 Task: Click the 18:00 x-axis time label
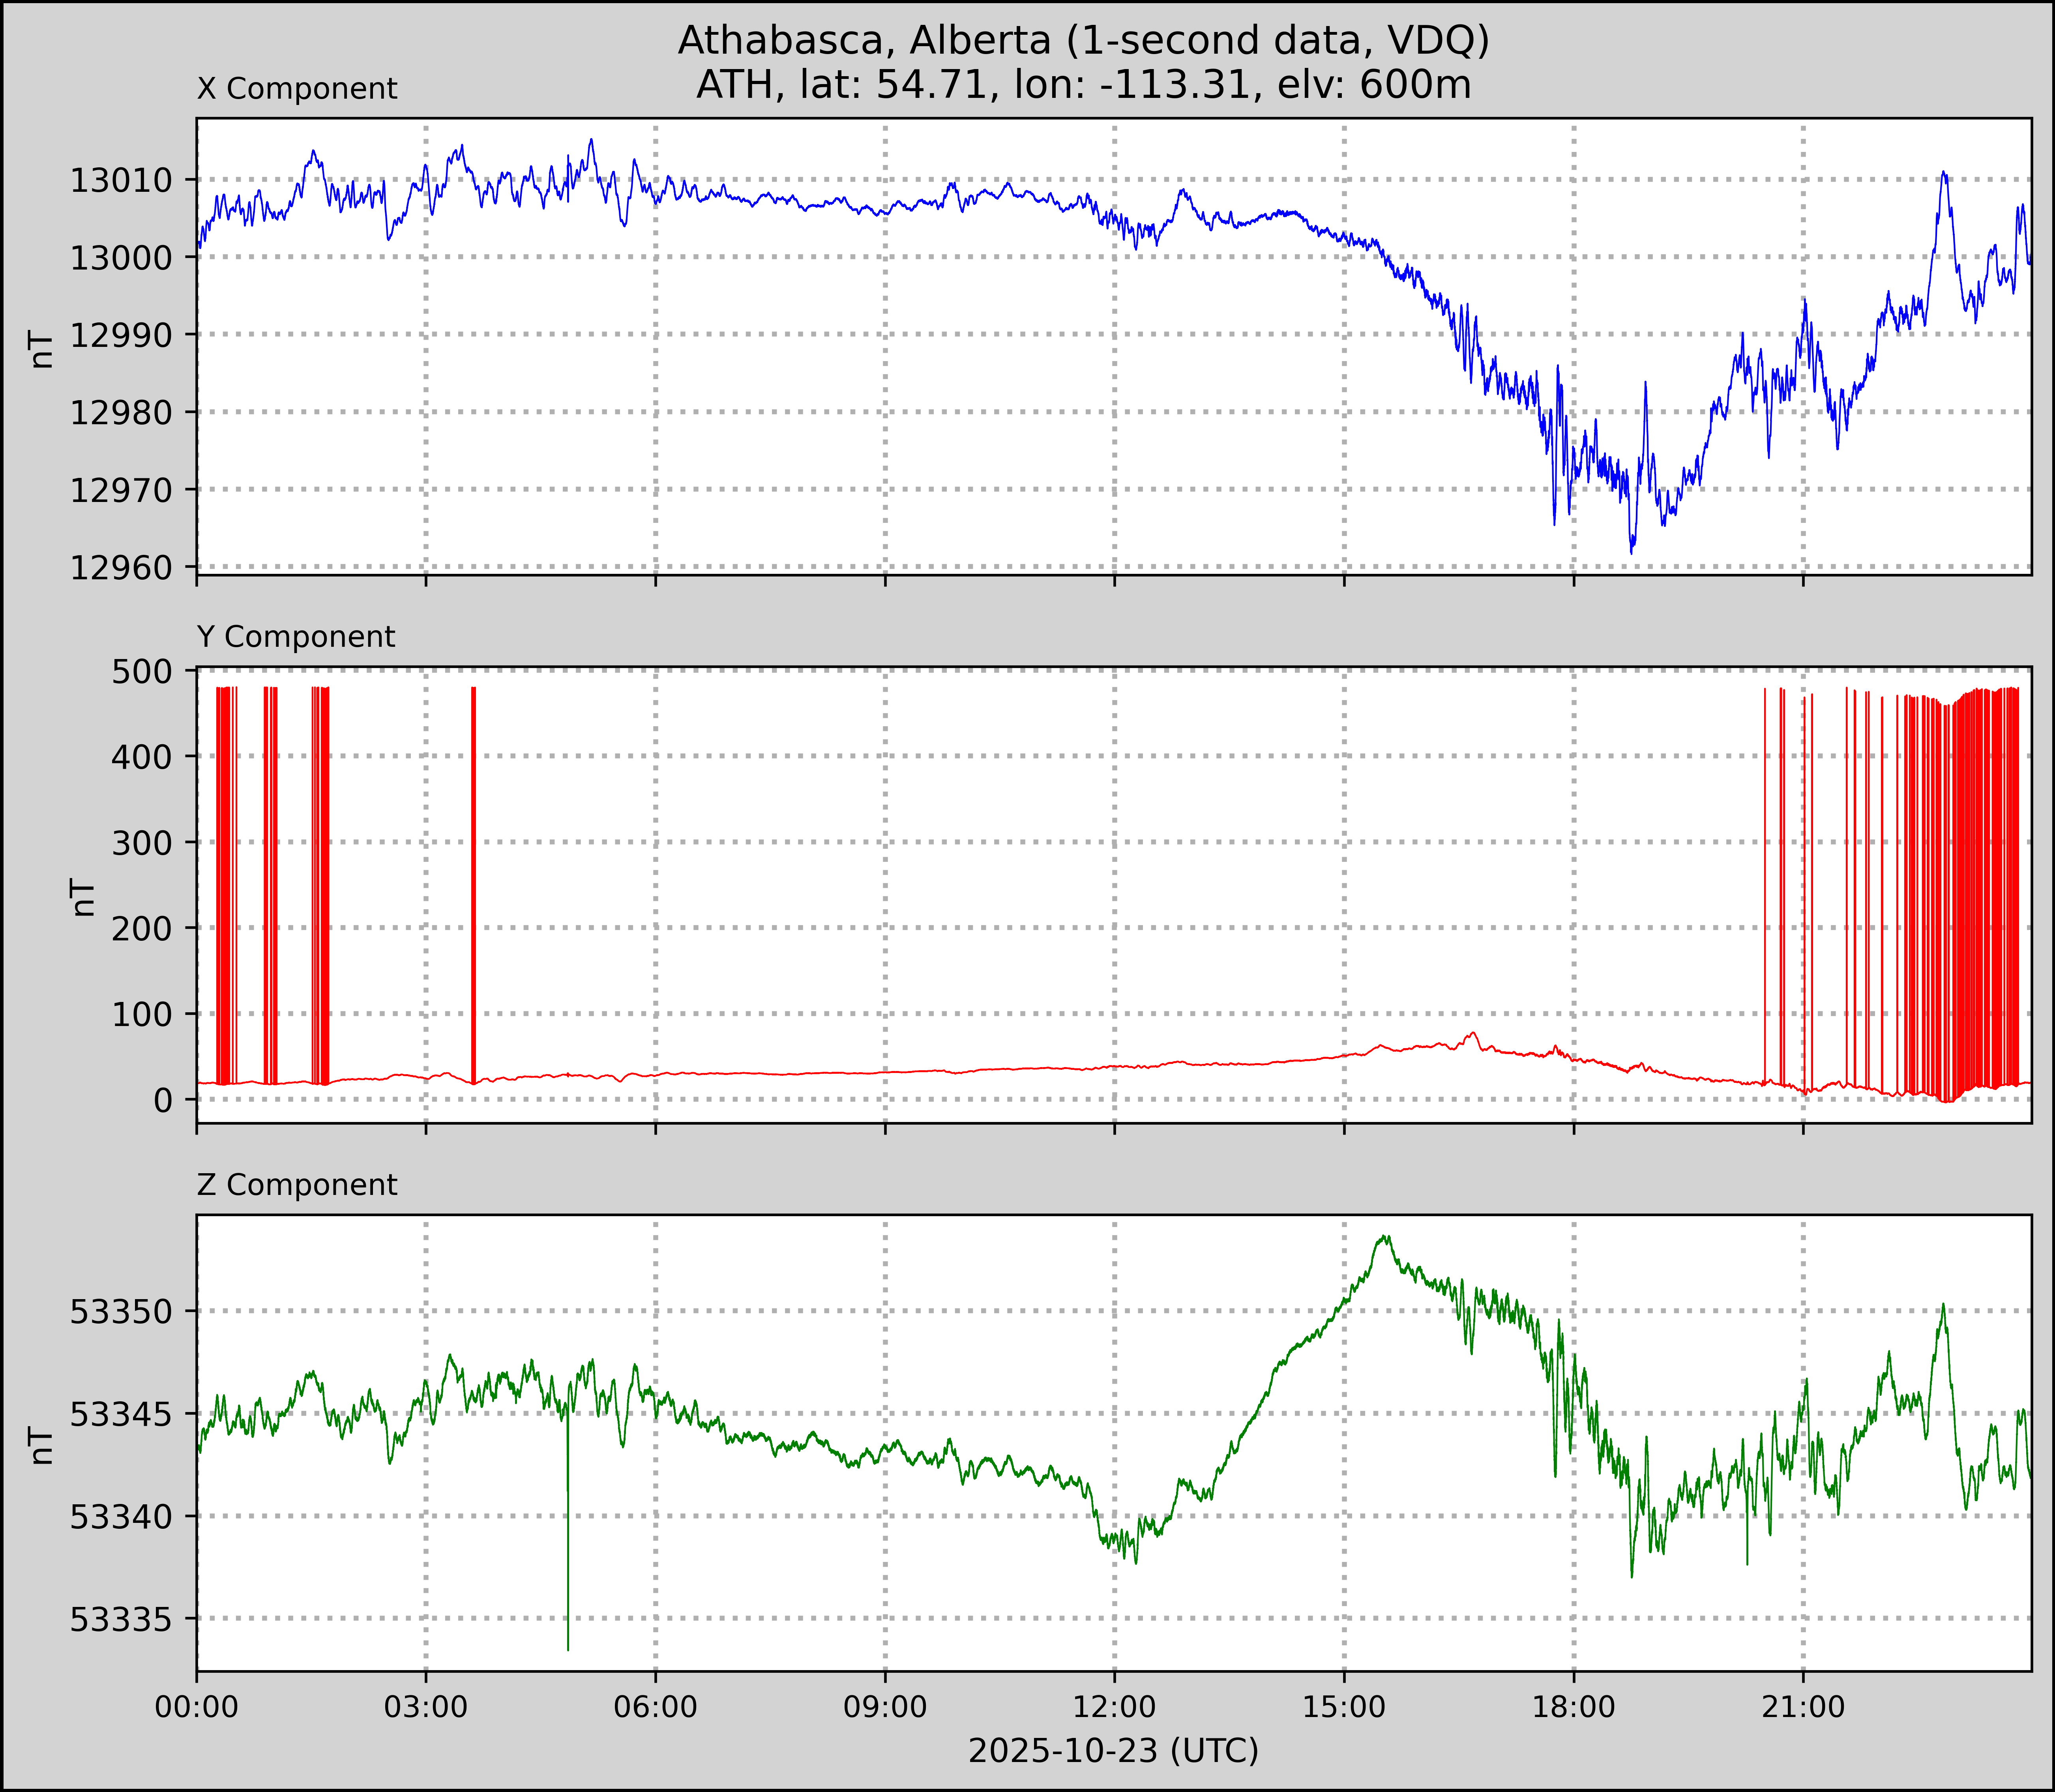tap(1574, 1707)
